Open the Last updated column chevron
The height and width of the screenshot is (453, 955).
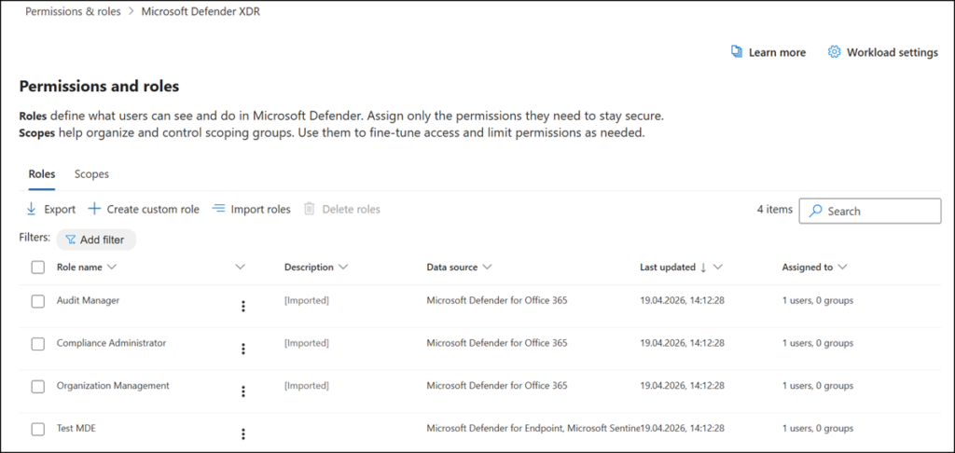click(x=717, y=268)
